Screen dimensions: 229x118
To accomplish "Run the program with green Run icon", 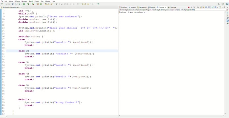I will tap(24, 4).
